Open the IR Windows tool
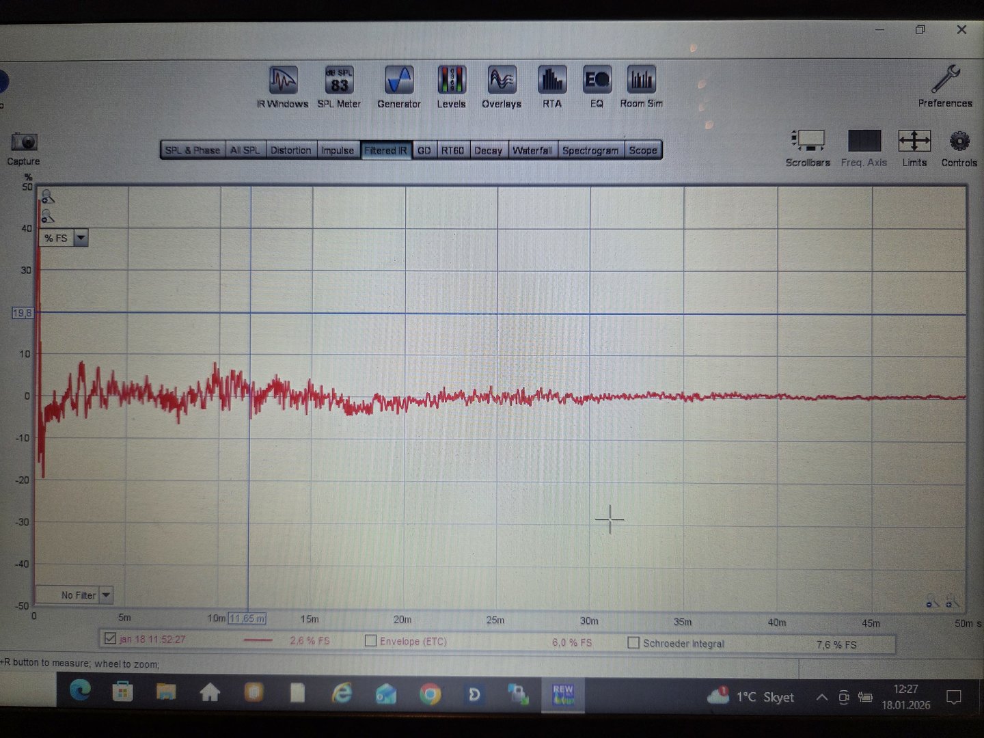Image resolution: width=984 pixels, height=738 pixels. coord(283,87)
